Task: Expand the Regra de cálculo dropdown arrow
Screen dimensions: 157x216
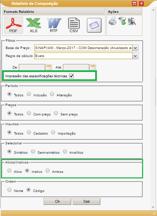Action: [x=135, y=56]
